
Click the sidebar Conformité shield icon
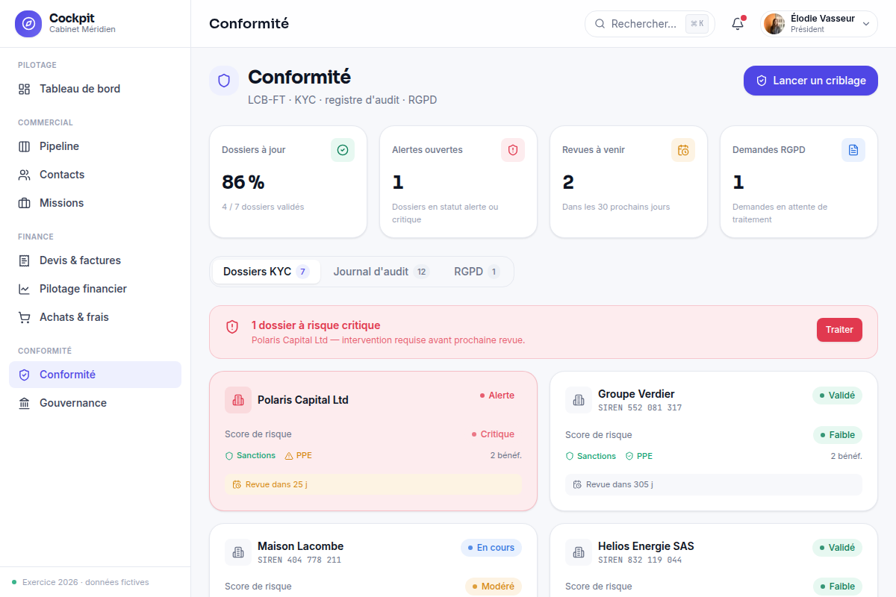pyautogui.click(x=25, y=375)
